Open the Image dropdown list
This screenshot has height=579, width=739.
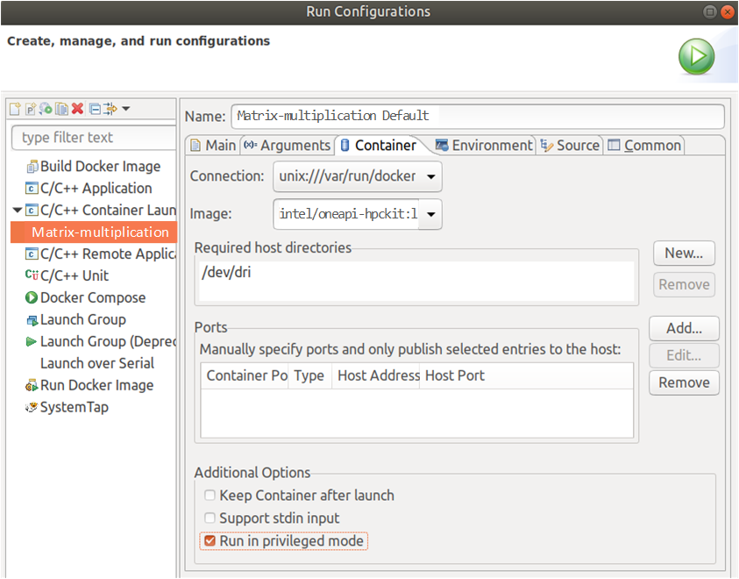pos(430,213)
